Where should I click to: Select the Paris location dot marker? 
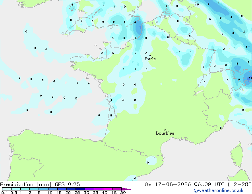[x=150, y=55]
